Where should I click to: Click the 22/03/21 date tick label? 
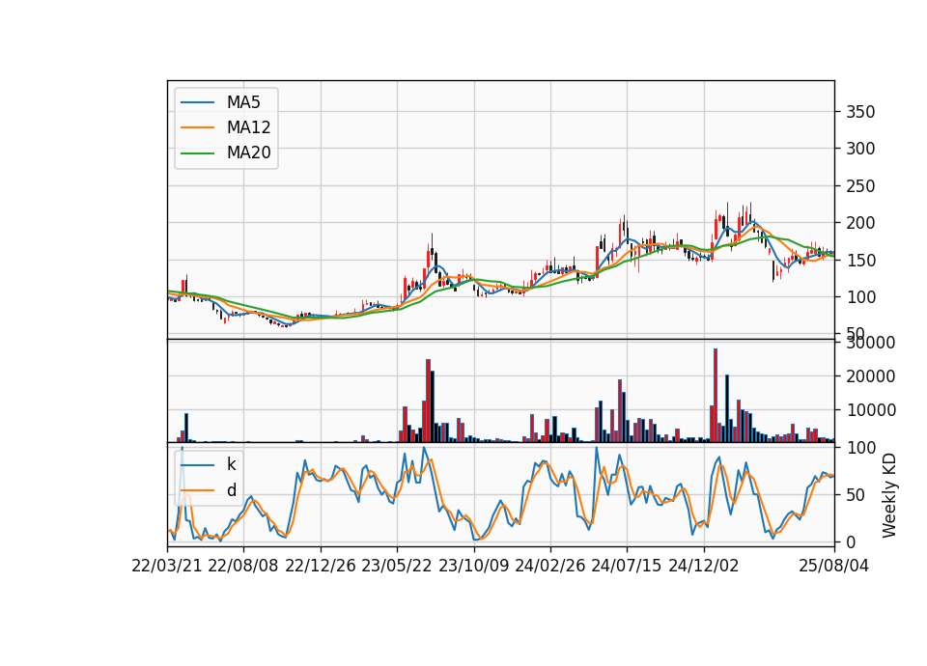tap(167, 566)
